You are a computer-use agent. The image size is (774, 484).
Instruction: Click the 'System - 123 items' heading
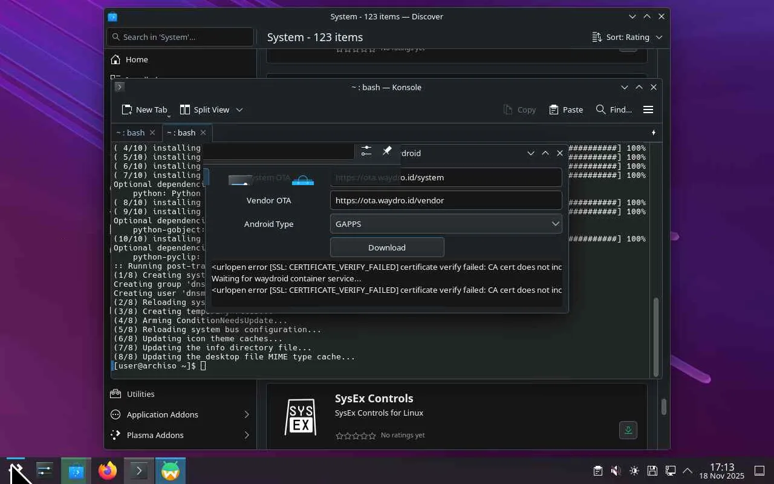click(315, 37)
